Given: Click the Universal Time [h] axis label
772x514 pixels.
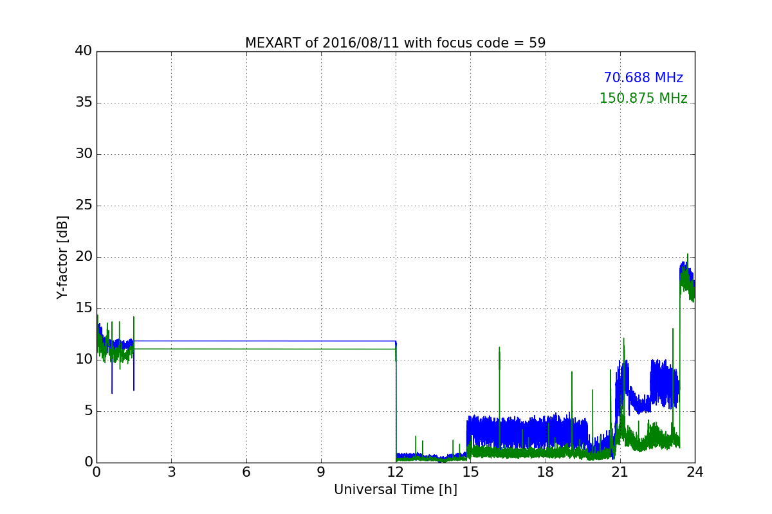Looking at the screenshot, I should click(395, 490).
